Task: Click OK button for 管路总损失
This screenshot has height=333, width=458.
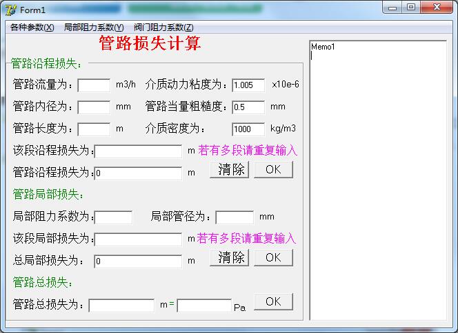Action: [273, 302]
